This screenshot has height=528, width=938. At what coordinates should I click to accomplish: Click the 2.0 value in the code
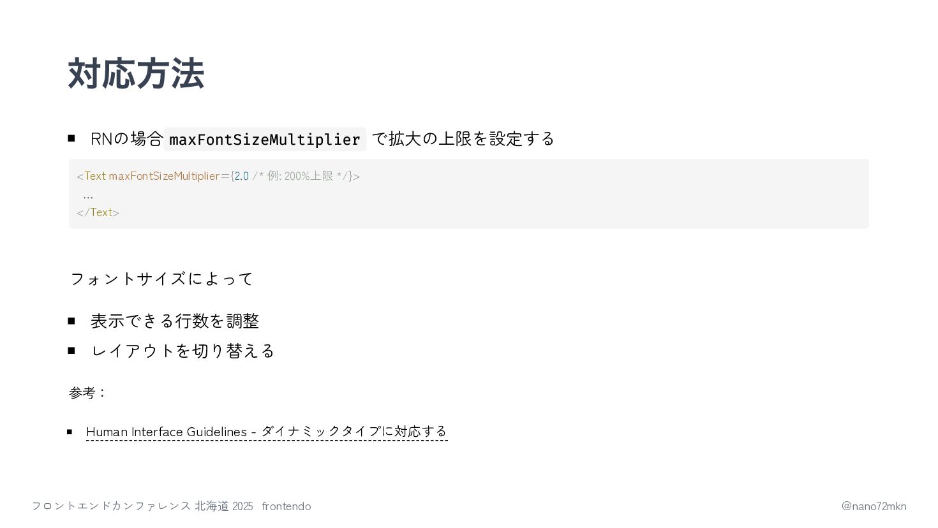(x=241, y=176)
